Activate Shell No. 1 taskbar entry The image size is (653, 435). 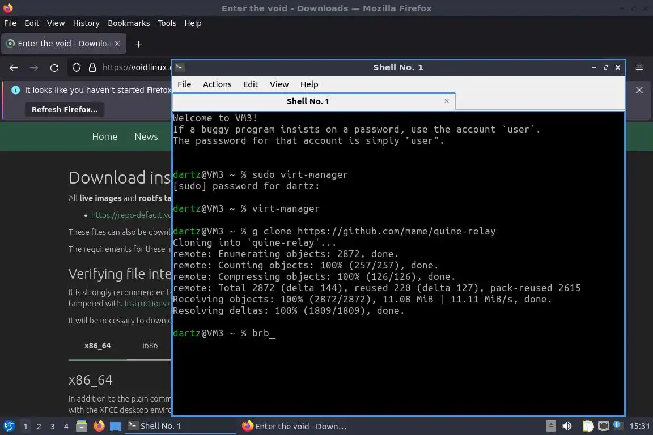click(180, 426)
